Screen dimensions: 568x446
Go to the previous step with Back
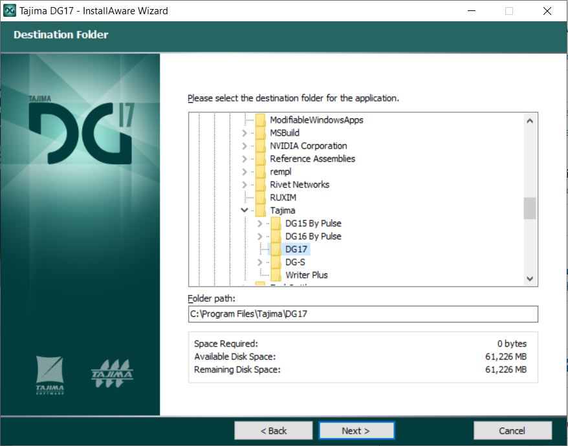click(x=274, y=430)
